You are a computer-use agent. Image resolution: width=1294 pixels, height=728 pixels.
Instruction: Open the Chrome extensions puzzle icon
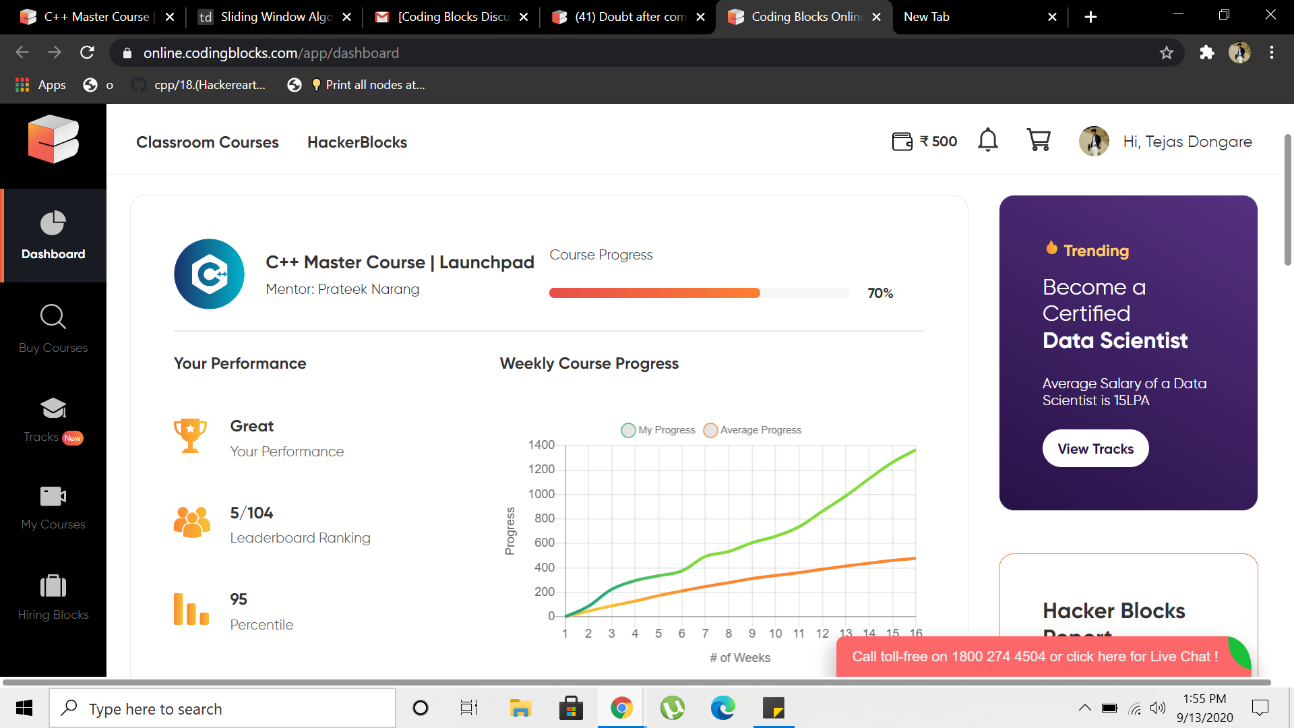pyautogui.click(x=1206, y=53)
